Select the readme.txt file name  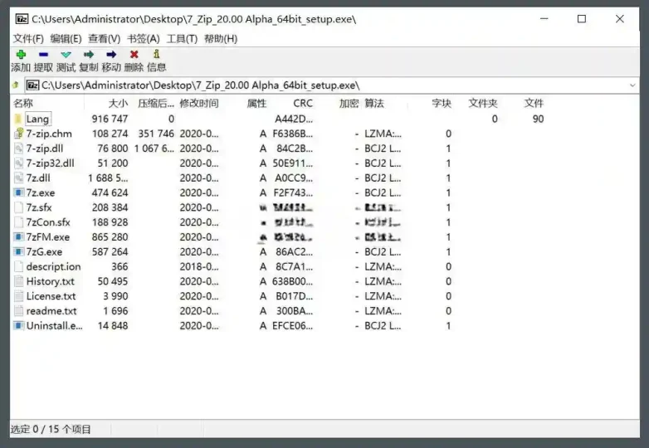51,310
